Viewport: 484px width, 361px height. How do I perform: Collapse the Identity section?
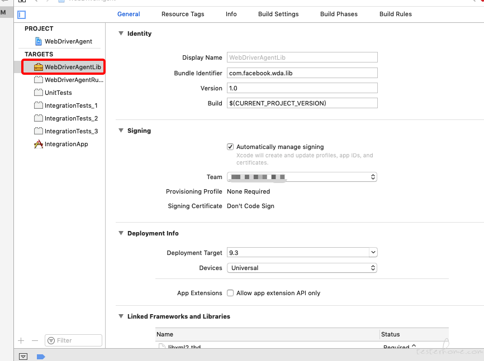pyautogui.click(x=121, y=33)
